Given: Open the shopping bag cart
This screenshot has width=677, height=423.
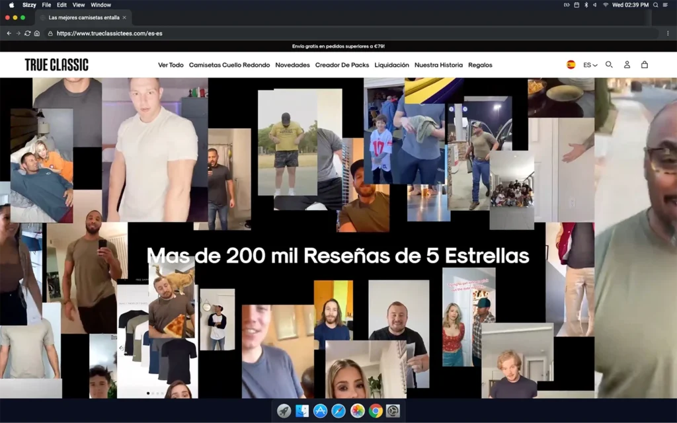Looking at the screenshot, I should 645,65.
